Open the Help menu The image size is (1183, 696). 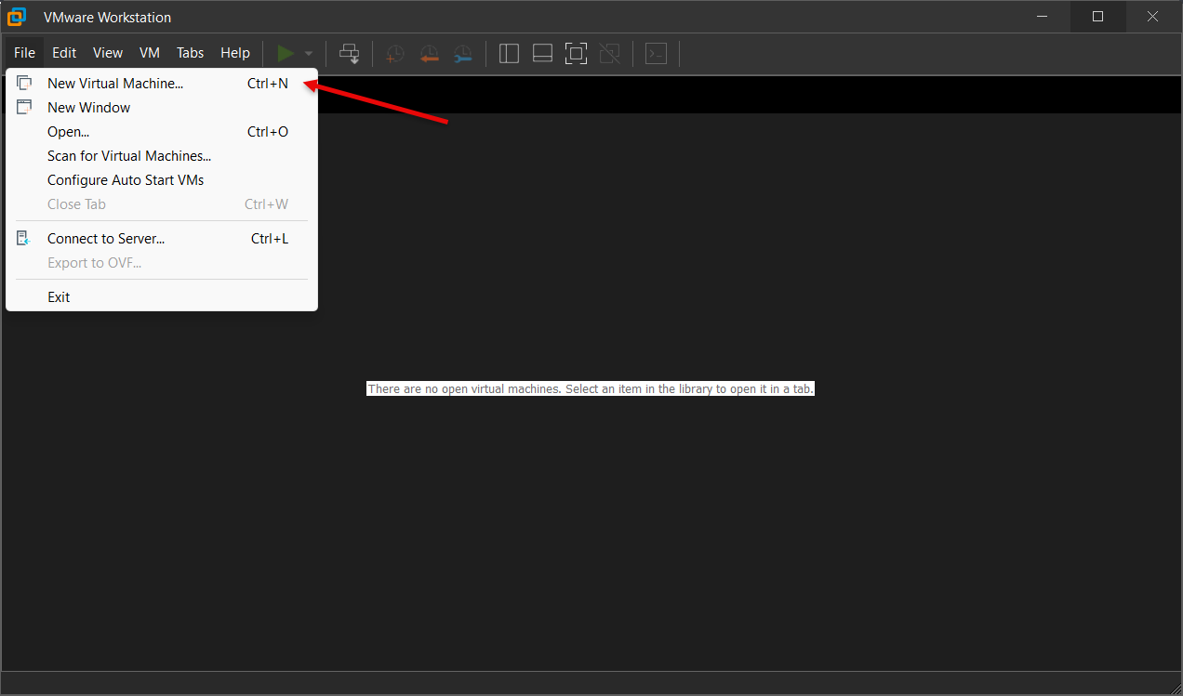(234, 53)
